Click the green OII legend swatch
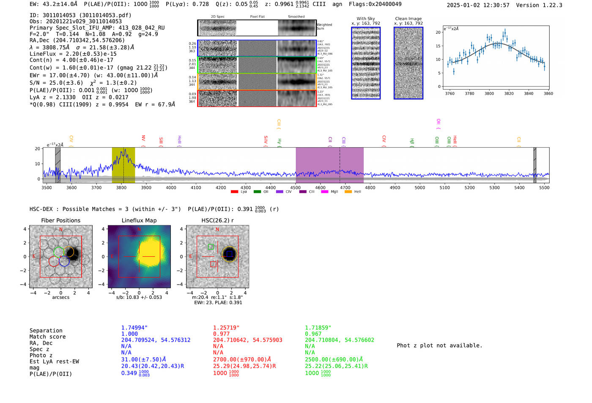Screen dimensions: 592x403 257,192
